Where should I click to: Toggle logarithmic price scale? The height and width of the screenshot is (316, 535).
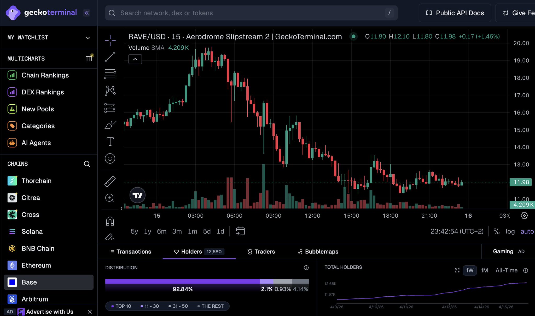[510, 231]
